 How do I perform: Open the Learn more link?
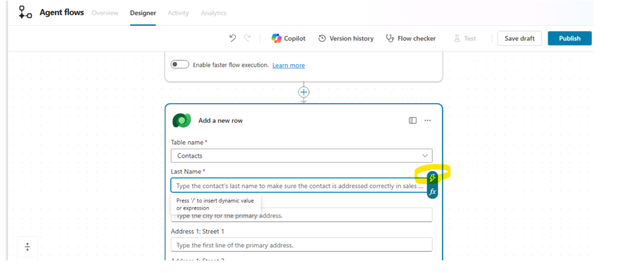pyautogui.click(x=288, y=65)
